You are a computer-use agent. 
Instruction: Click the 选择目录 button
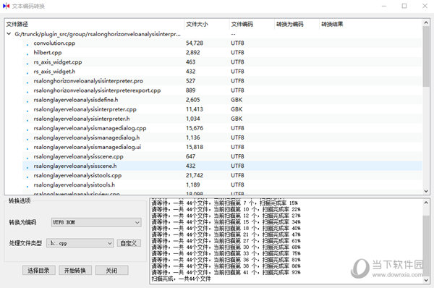coord(39,271)
